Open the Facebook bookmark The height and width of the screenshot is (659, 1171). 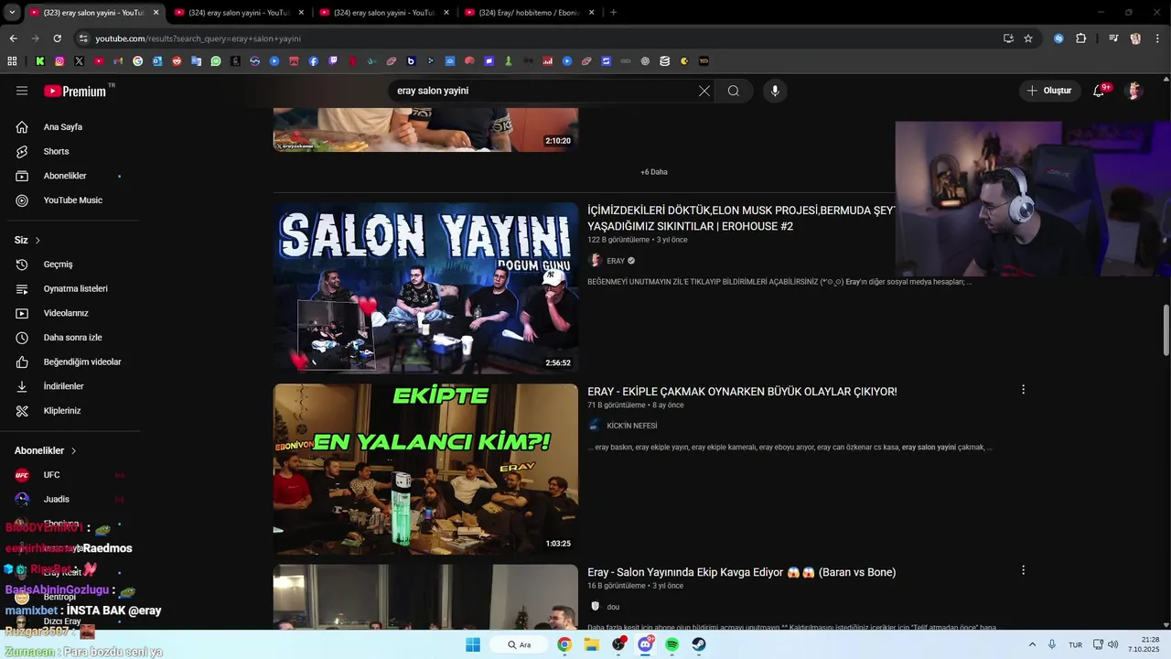(314, 61)
